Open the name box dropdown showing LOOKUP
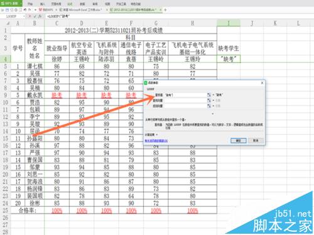 (24, 16)
